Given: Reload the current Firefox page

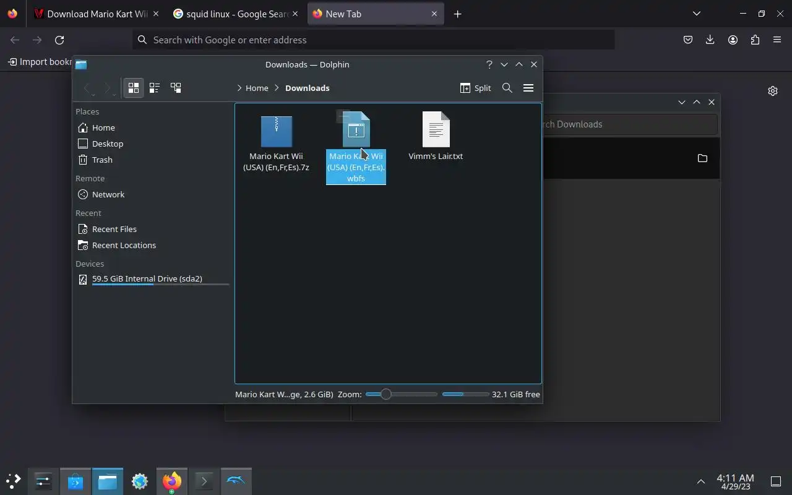Looking at the screenshot, I should pyautogui.click(x=59, y=40).
